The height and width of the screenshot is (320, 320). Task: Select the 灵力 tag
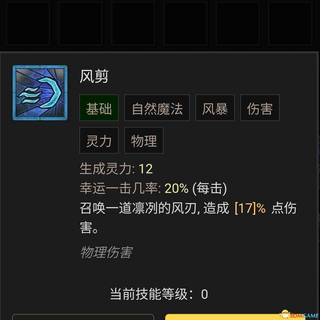(99, 140)
